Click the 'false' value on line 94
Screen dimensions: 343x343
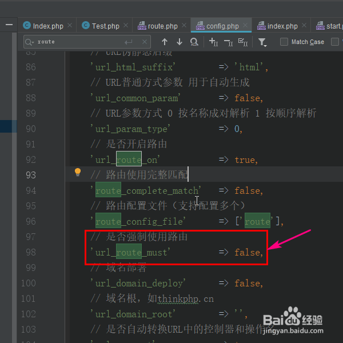[x=248, y=191]
